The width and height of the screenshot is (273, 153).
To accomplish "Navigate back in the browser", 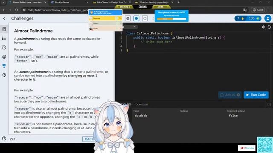I will coord(4,10).
